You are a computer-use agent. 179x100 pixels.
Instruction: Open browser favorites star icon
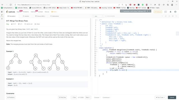click(x=164, y=5)
